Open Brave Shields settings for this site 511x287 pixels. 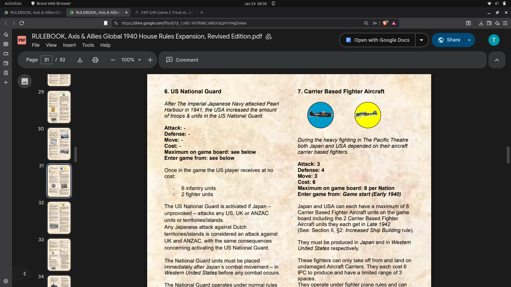[385, 23]
